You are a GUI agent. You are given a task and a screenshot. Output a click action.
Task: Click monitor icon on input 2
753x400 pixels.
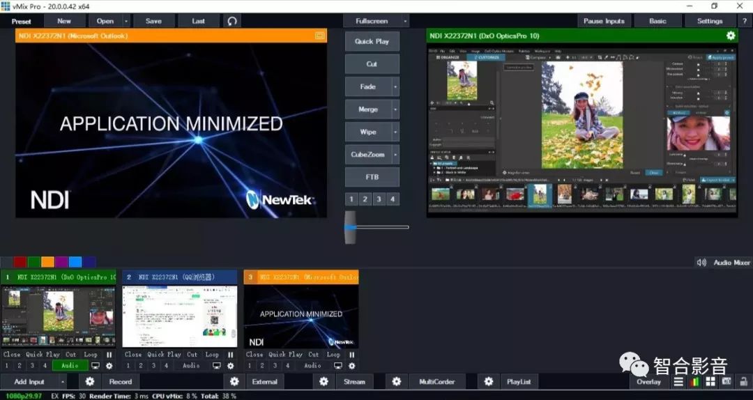217,366
